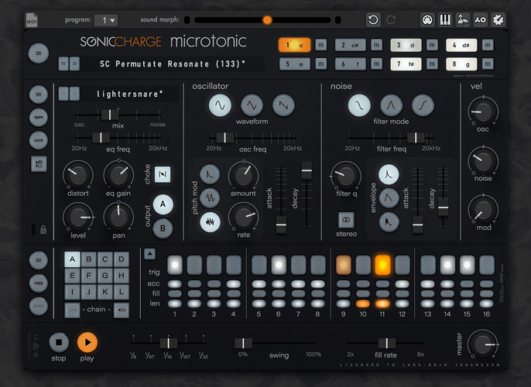The image size is (531, 387).
Task: Click the orange play button
Action: click(x=87, y=342)
